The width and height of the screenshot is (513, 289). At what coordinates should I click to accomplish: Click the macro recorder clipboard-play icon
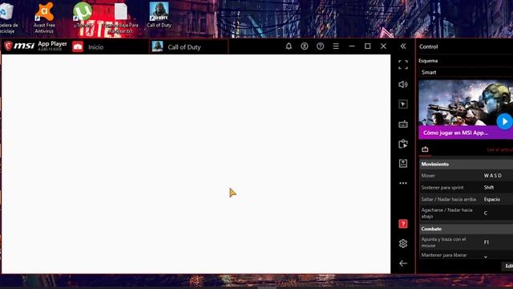[403, 144]
